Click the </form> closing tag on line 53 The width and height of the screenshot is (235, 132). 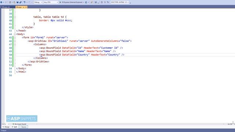pyautogui.click(x=27, y=65)
